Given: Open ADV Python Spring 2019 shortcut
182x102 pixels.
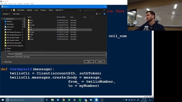Looking at the screenshot, I should pyautogui.click(x=14, y=43).
